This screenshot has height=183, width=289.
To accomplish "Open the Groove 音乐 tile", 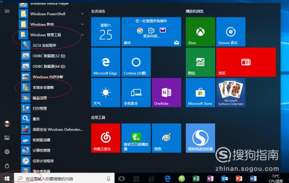I will click(x=231, y=32).
